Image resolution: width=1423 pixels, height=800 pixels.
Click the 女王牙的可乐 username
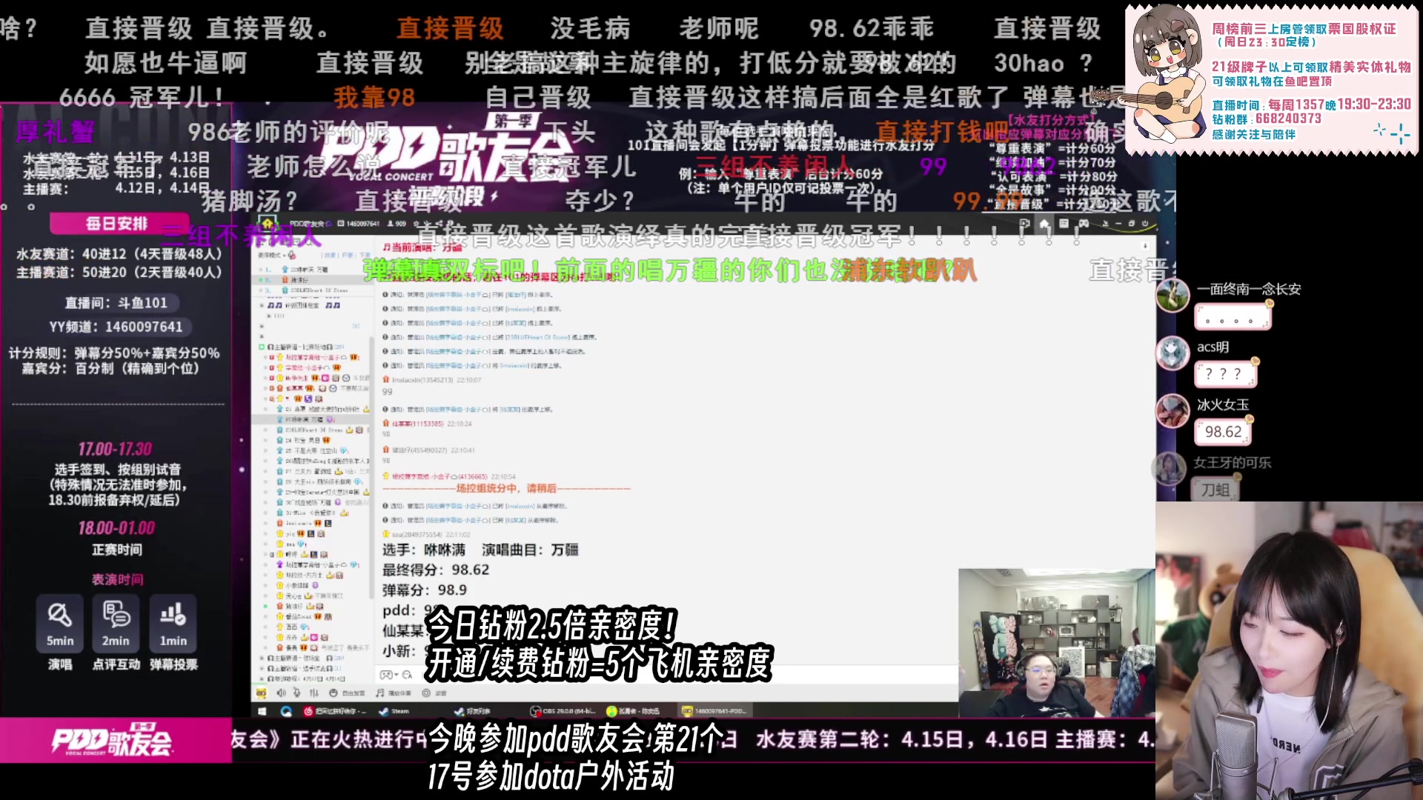click(x=1232, y=462)
